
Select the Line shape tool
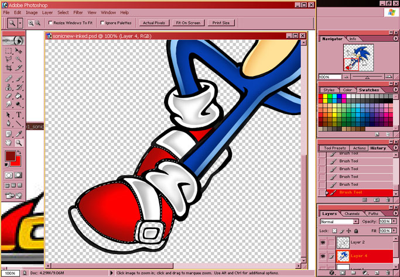(18, 123)
